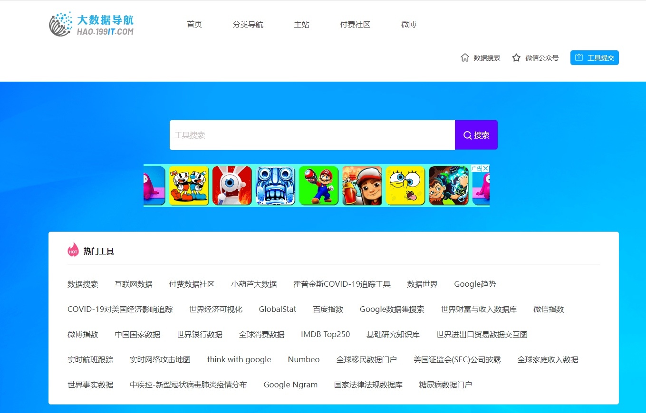The height and width of the screenshot is (413, 646).
Task: Open the think with google link
Action: click(239, 359)
